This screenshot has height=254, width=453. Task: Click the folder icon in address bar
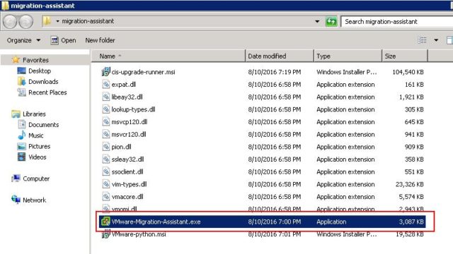(47, 21)
